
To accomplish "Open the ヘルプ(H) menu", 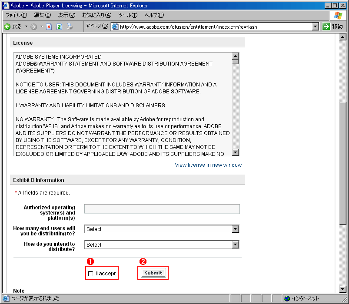I will (154, 15).
